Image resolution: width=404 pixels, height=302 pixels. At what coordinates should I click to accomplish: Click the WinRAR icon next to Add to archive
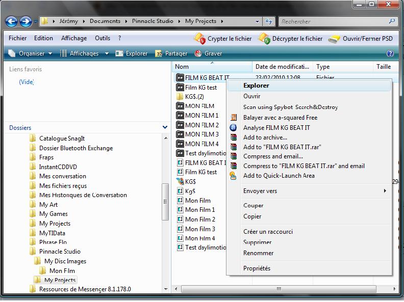pos(234,138)
